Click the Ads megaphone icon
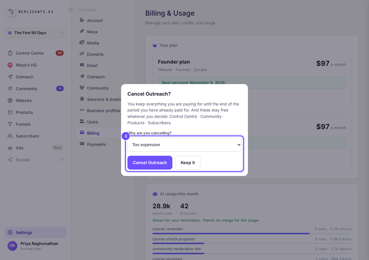This screenshot has height=260, width=369. [x=10, y=148]
